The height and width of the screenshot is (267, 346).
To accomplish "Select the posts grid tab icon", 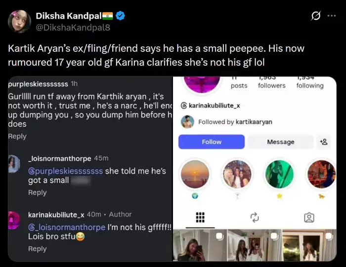I will [201, 217].
